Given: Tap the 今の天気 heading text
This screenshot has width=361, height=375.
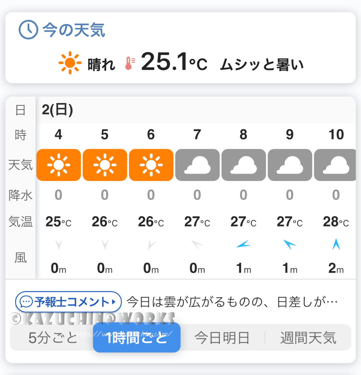Looking at the screenshot, I should click(74, 30).
